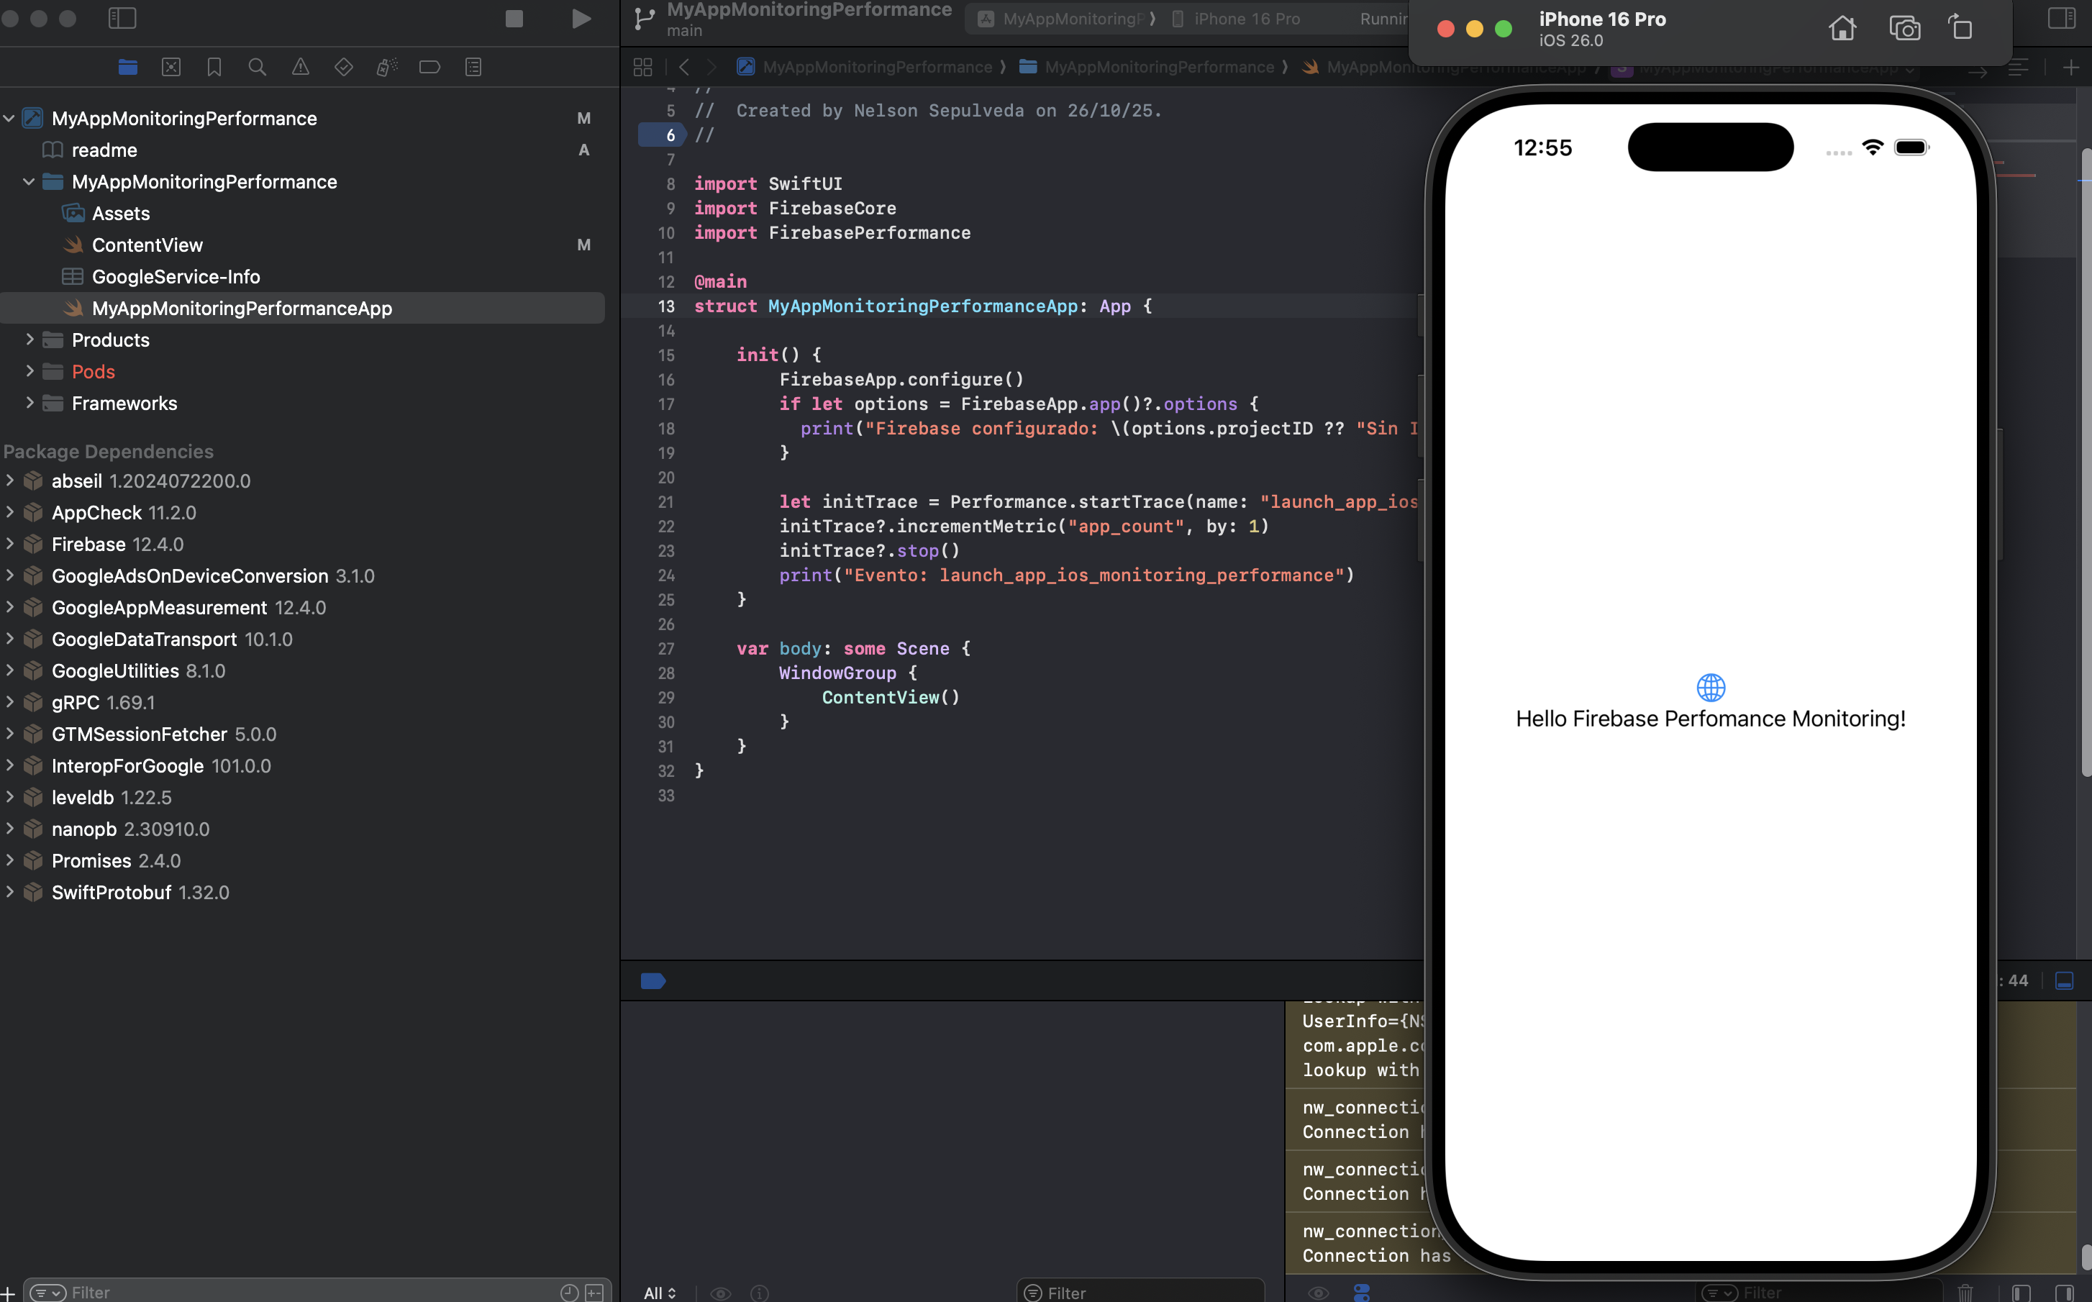This screenshot has height=1302, width=2092.
Task: Click the Stop button in Xcode toolbar
Action: tap(514, 19)
